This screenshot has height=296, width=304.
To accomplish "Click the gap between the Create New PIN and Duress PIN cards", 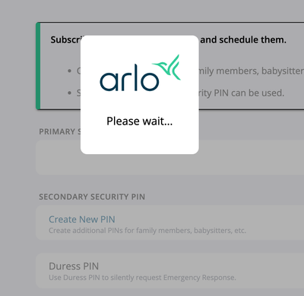I will pos(169,247).
